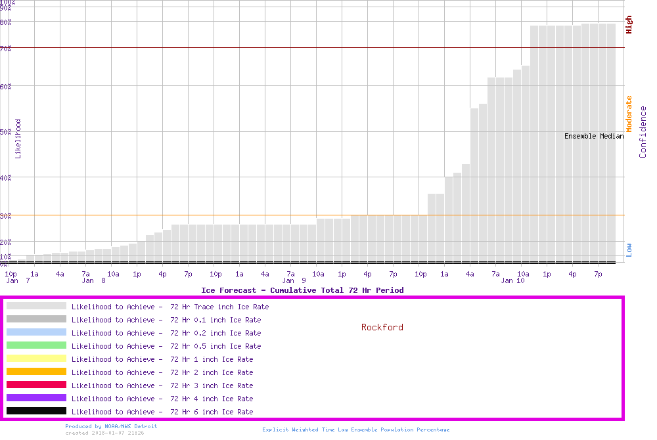Screen dimensions: 657x440
Task: Click the 'Likelihood' y-axis label
Action: tap(18, 139)
